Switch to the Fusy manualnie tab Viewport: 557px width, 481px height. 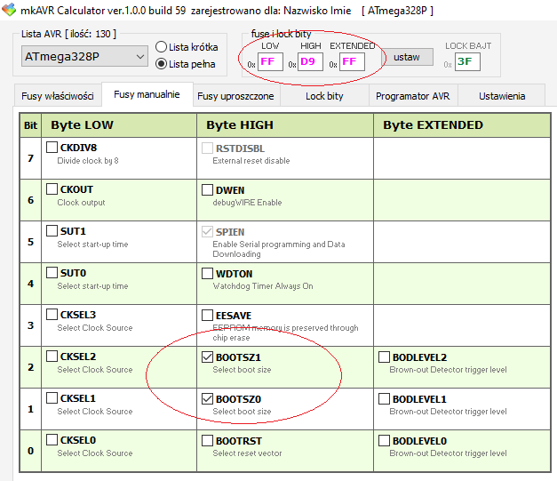point(147,94)
